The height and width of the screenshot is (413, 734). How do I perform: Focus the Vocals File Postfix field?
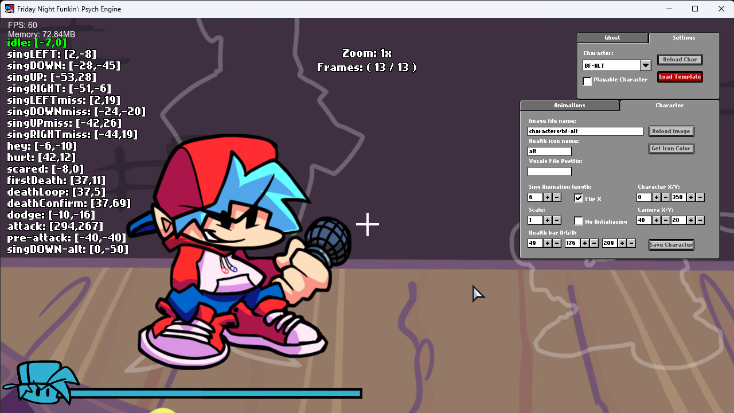[x=549, y=172]
